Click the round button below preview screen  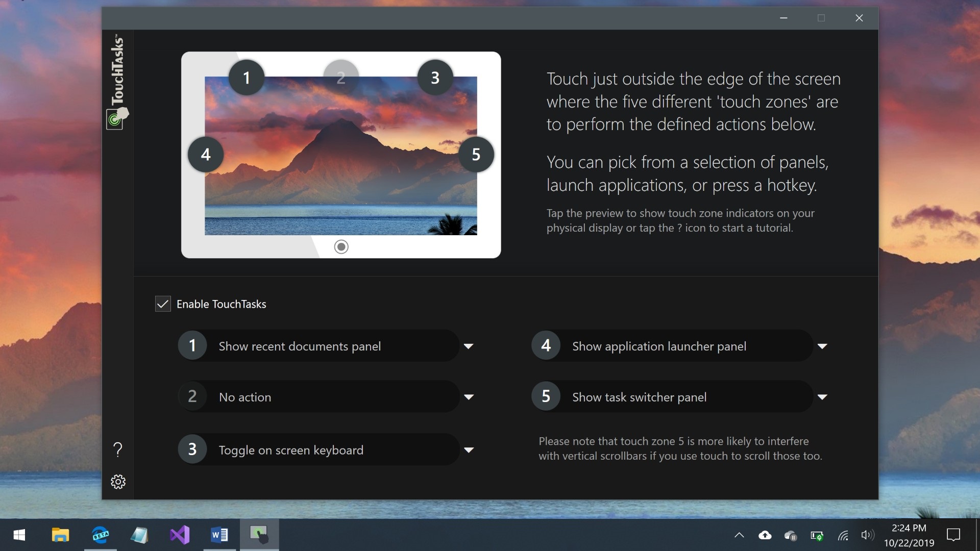pyautogui.click(x=341, y=247)
